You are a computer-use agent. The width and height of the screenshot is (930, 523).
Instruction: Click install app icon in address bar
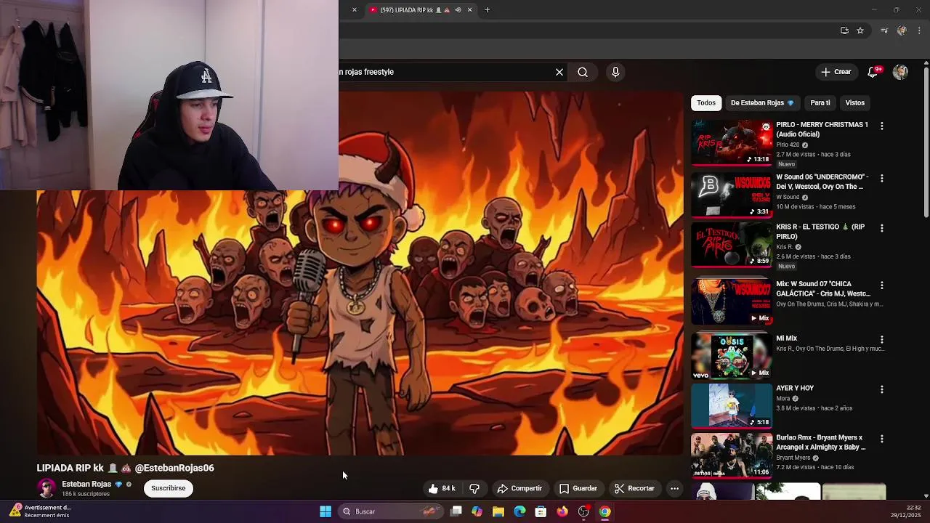(x=844, y=31)
